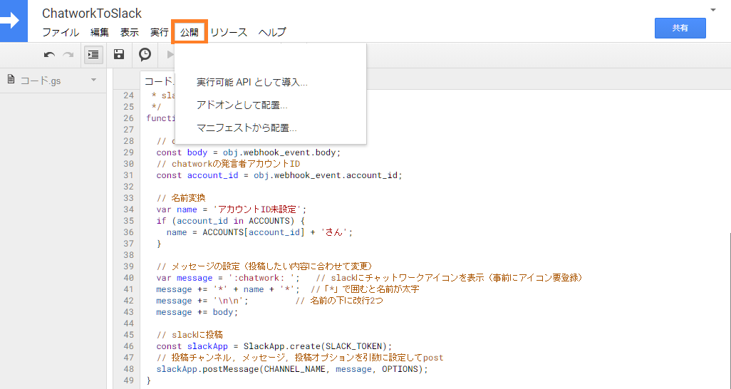
Task: Click the ':chatwork: ' message line
Action: [229, 278]
